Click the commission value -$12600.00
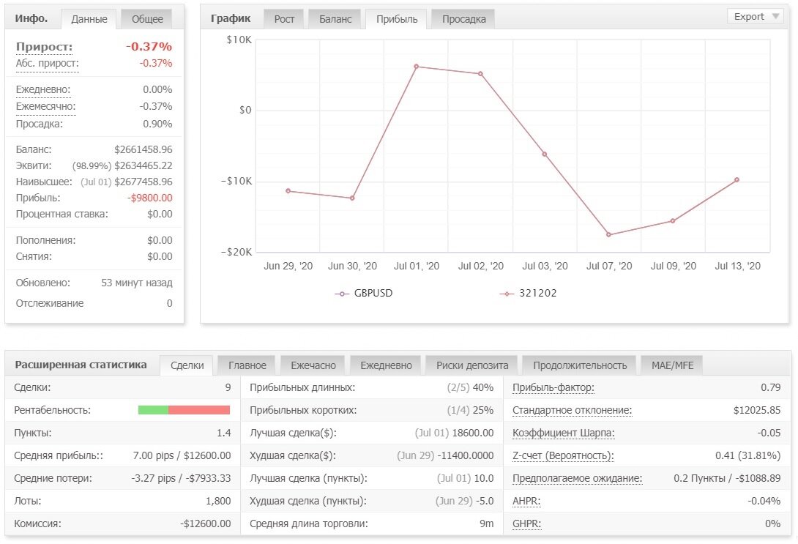798x544 pixels. click(205, 523)
